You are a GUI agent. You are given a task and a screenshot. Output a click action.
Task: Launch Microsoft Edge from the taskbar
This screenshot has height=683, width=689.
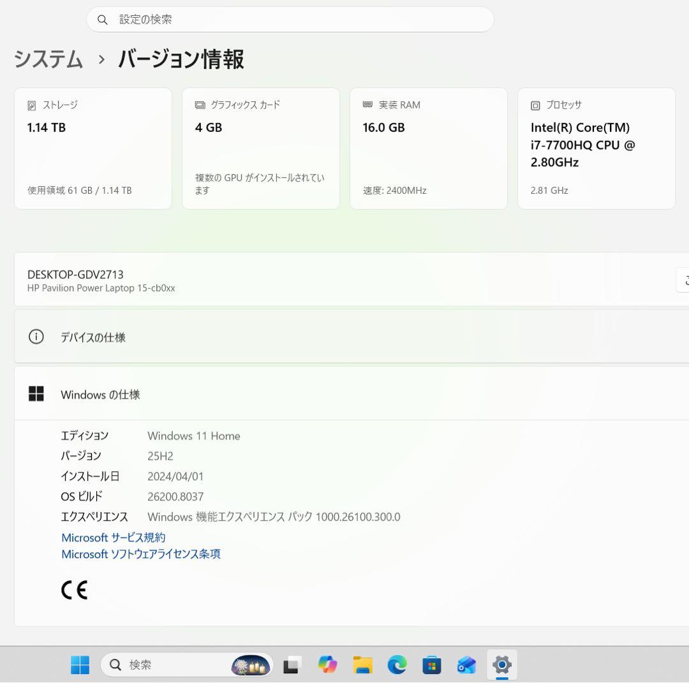(x=397, y=665)
